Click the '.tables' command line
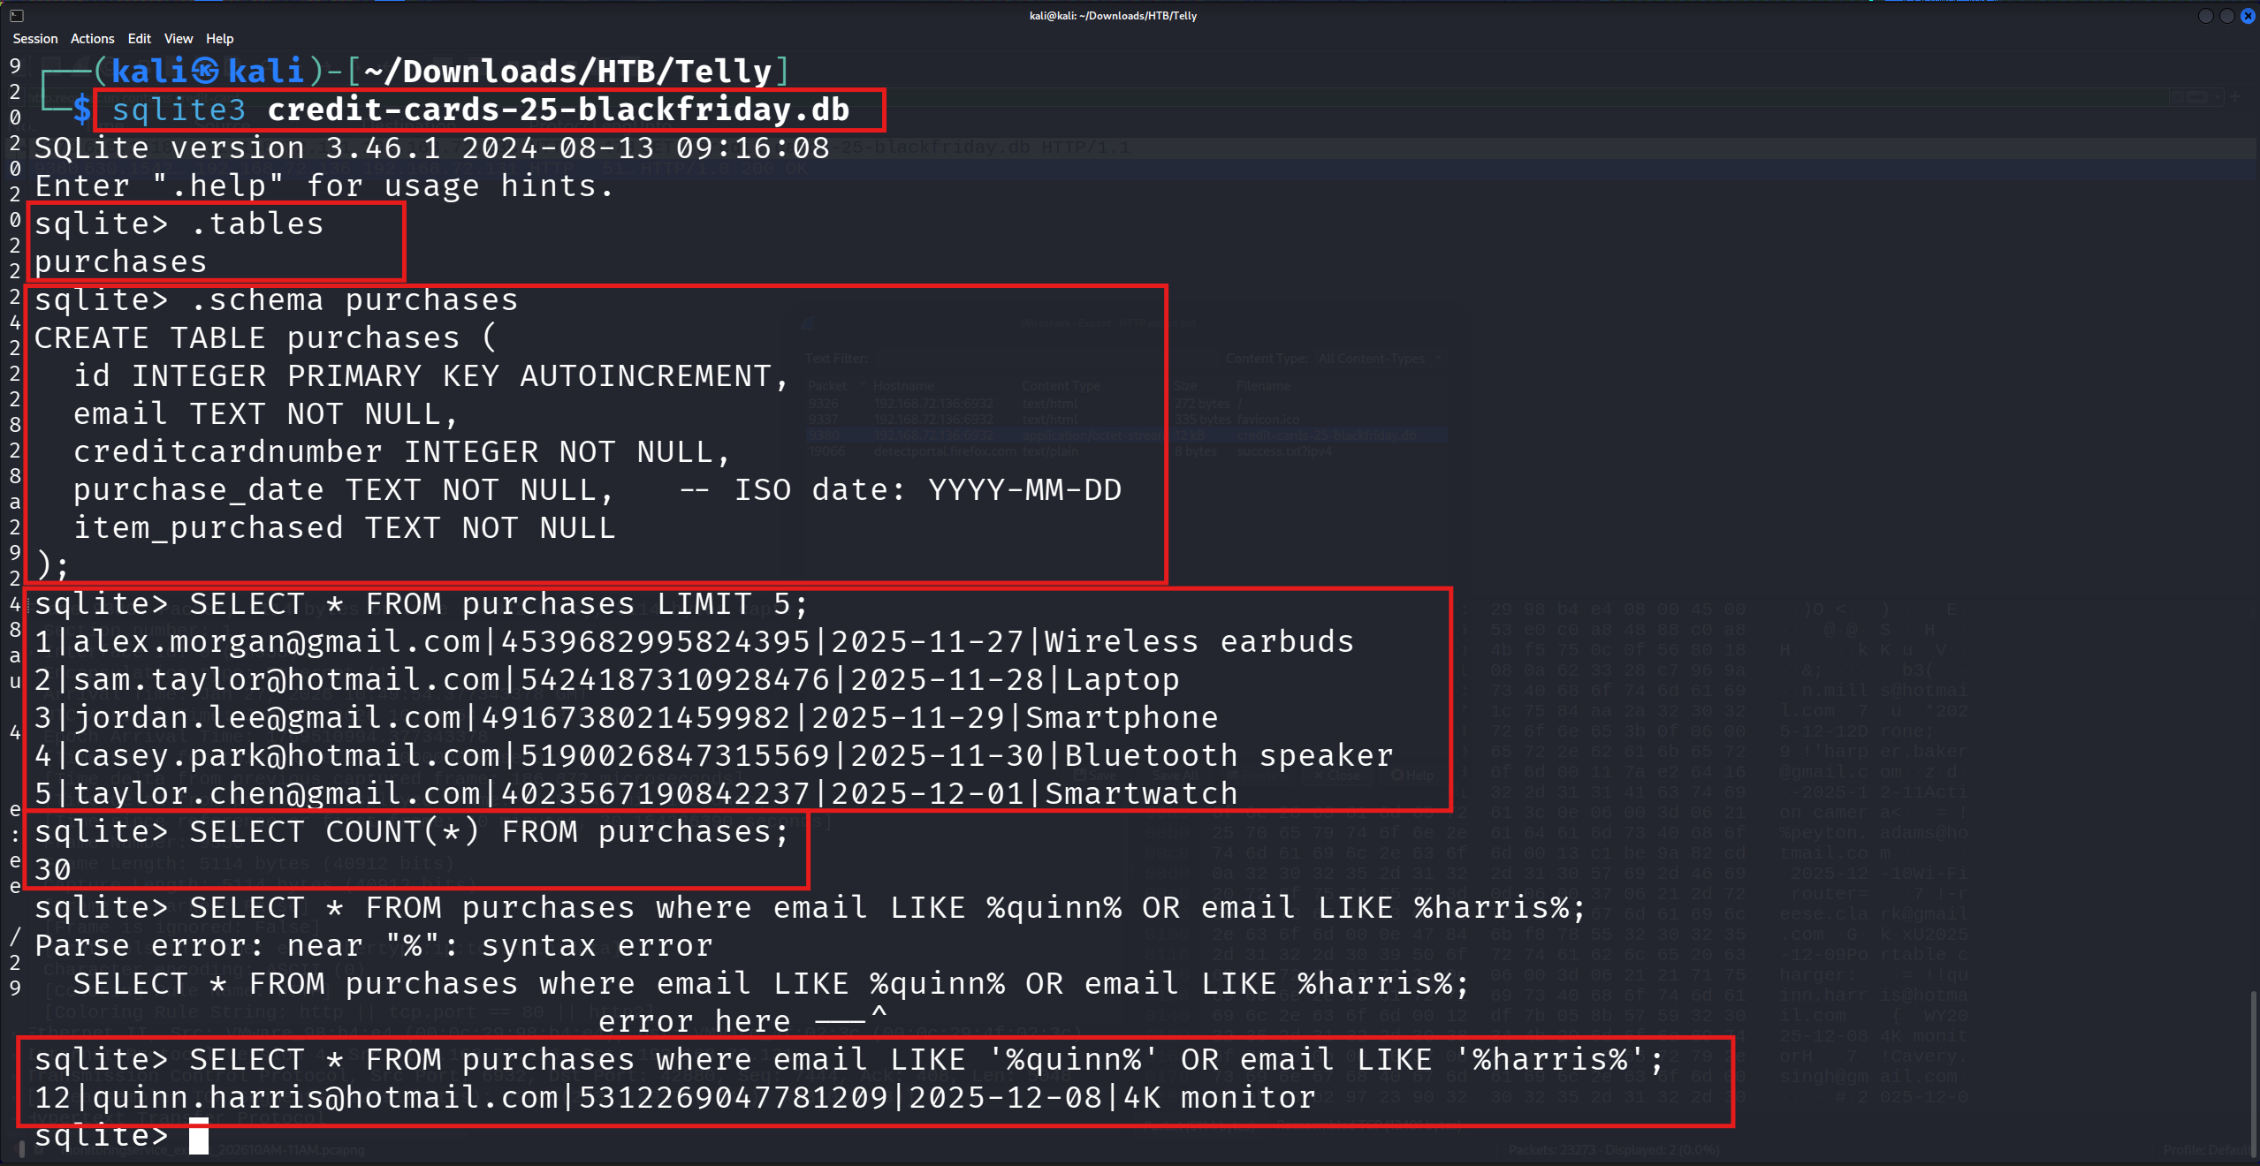 [x=179, y=223]
